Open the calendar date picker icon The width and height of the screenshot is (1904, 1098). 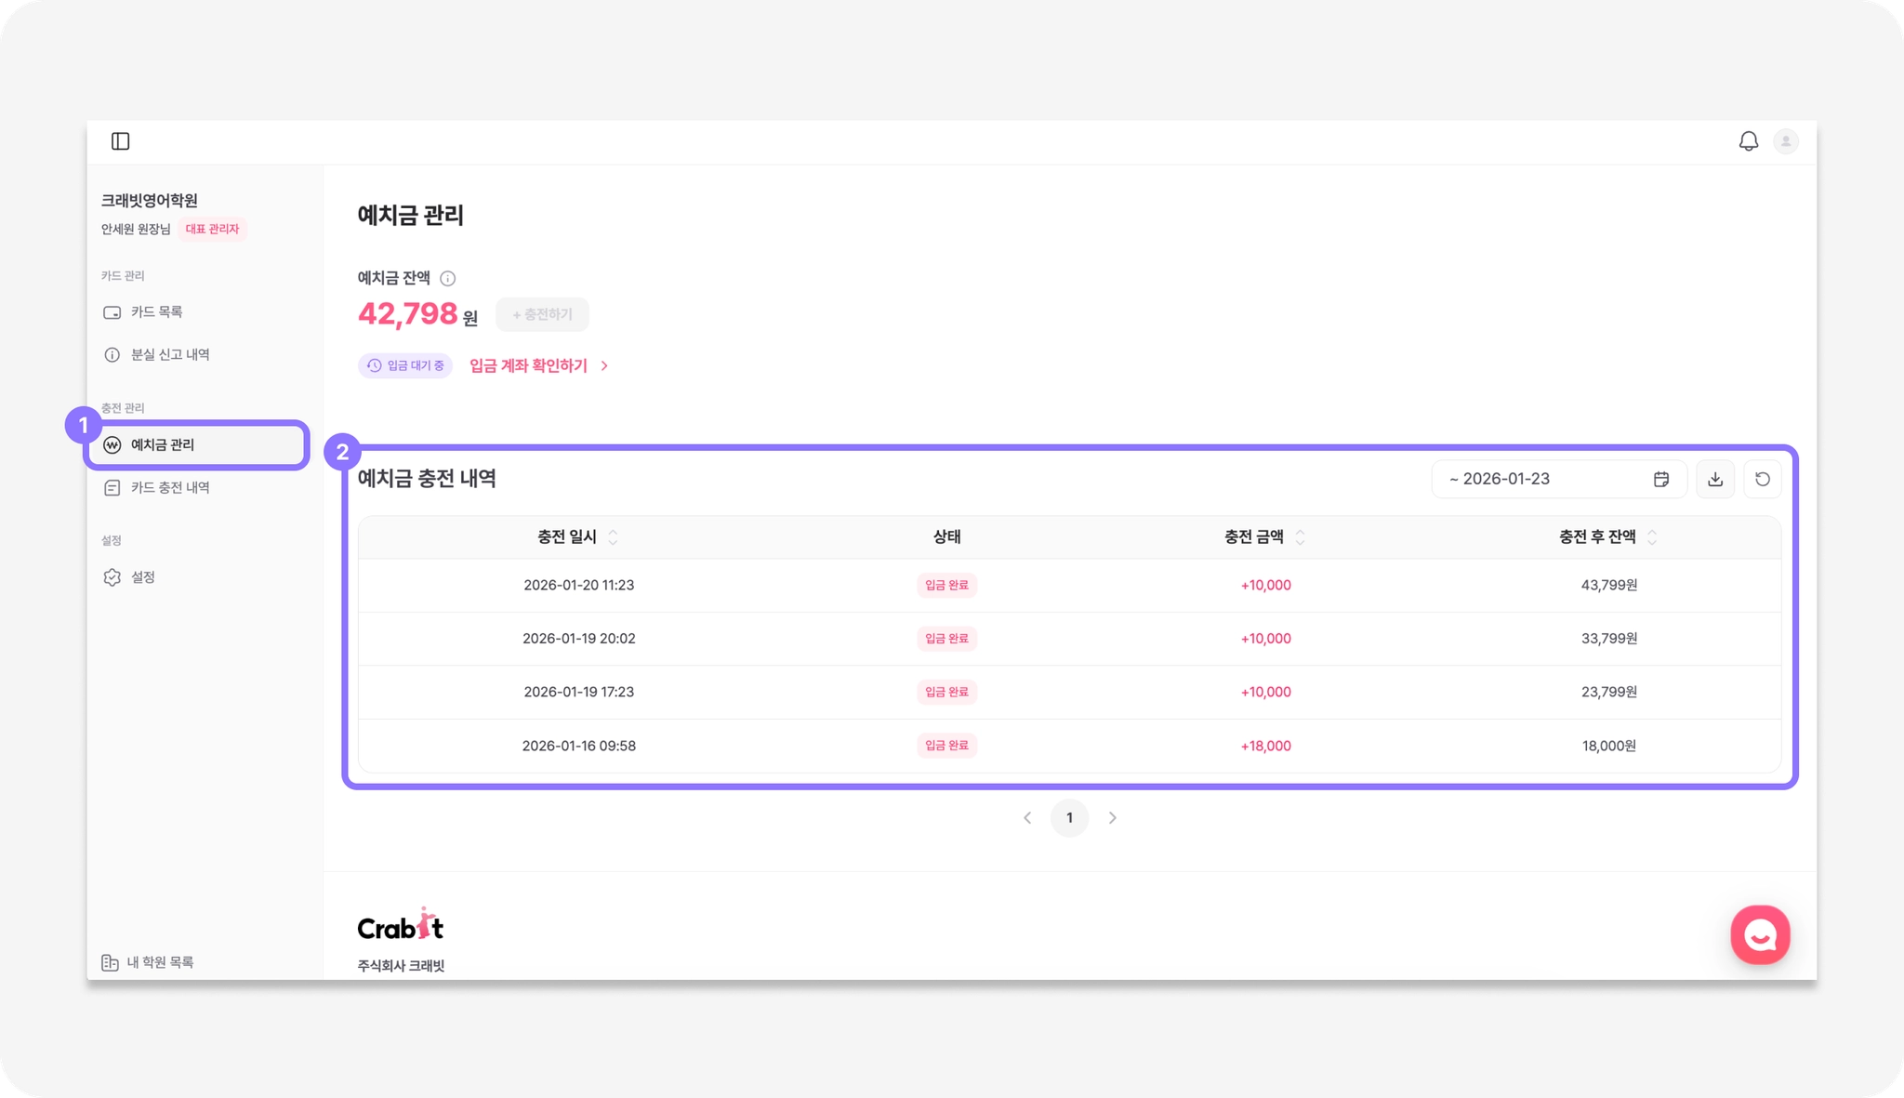click(1661, 480)
